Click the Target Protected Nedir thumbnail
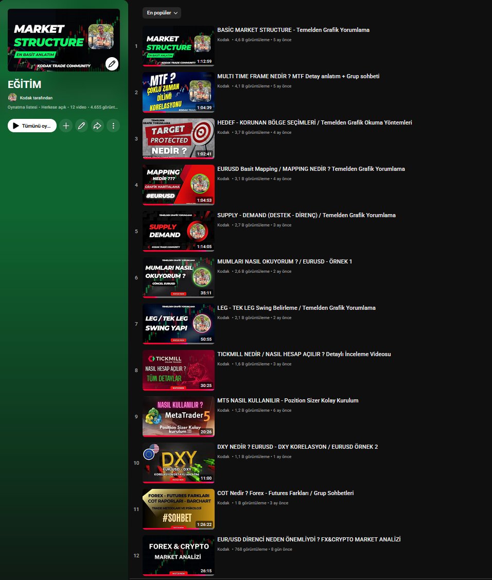This screenshot has height=580, width=492. pos(178,138)
